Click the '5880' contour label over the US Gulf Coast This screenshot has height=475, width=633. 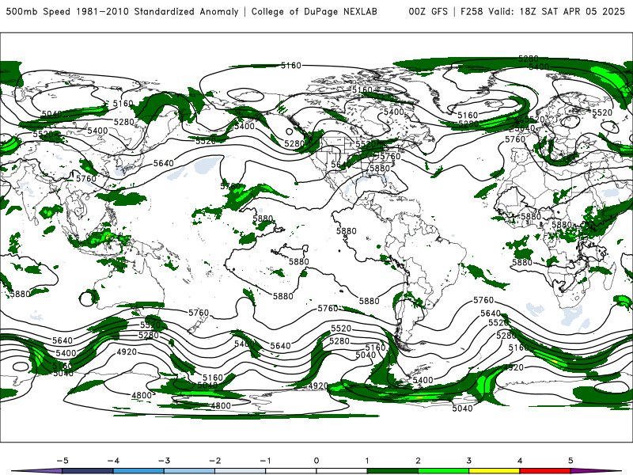click(x=380, y=169)
